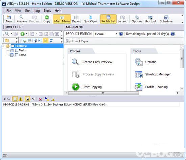
Task: Open the Scheduler from the toolbar
Action: click(x=166, y=19)
